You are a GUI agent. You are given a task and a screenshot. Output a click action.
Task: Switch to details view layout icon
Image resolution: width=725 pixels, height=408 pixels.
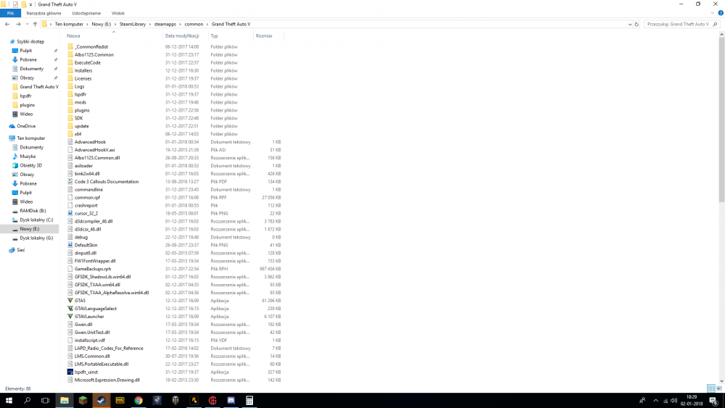[x=711, y=388]
